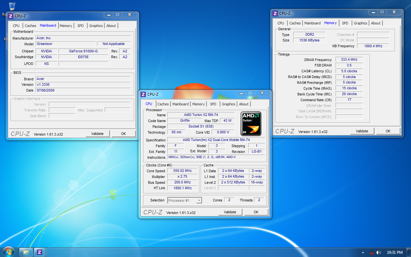The image size is (411, 257).
Task: Click the CPU-Z title icon in Mainboard window
Action: click(11, 16)
